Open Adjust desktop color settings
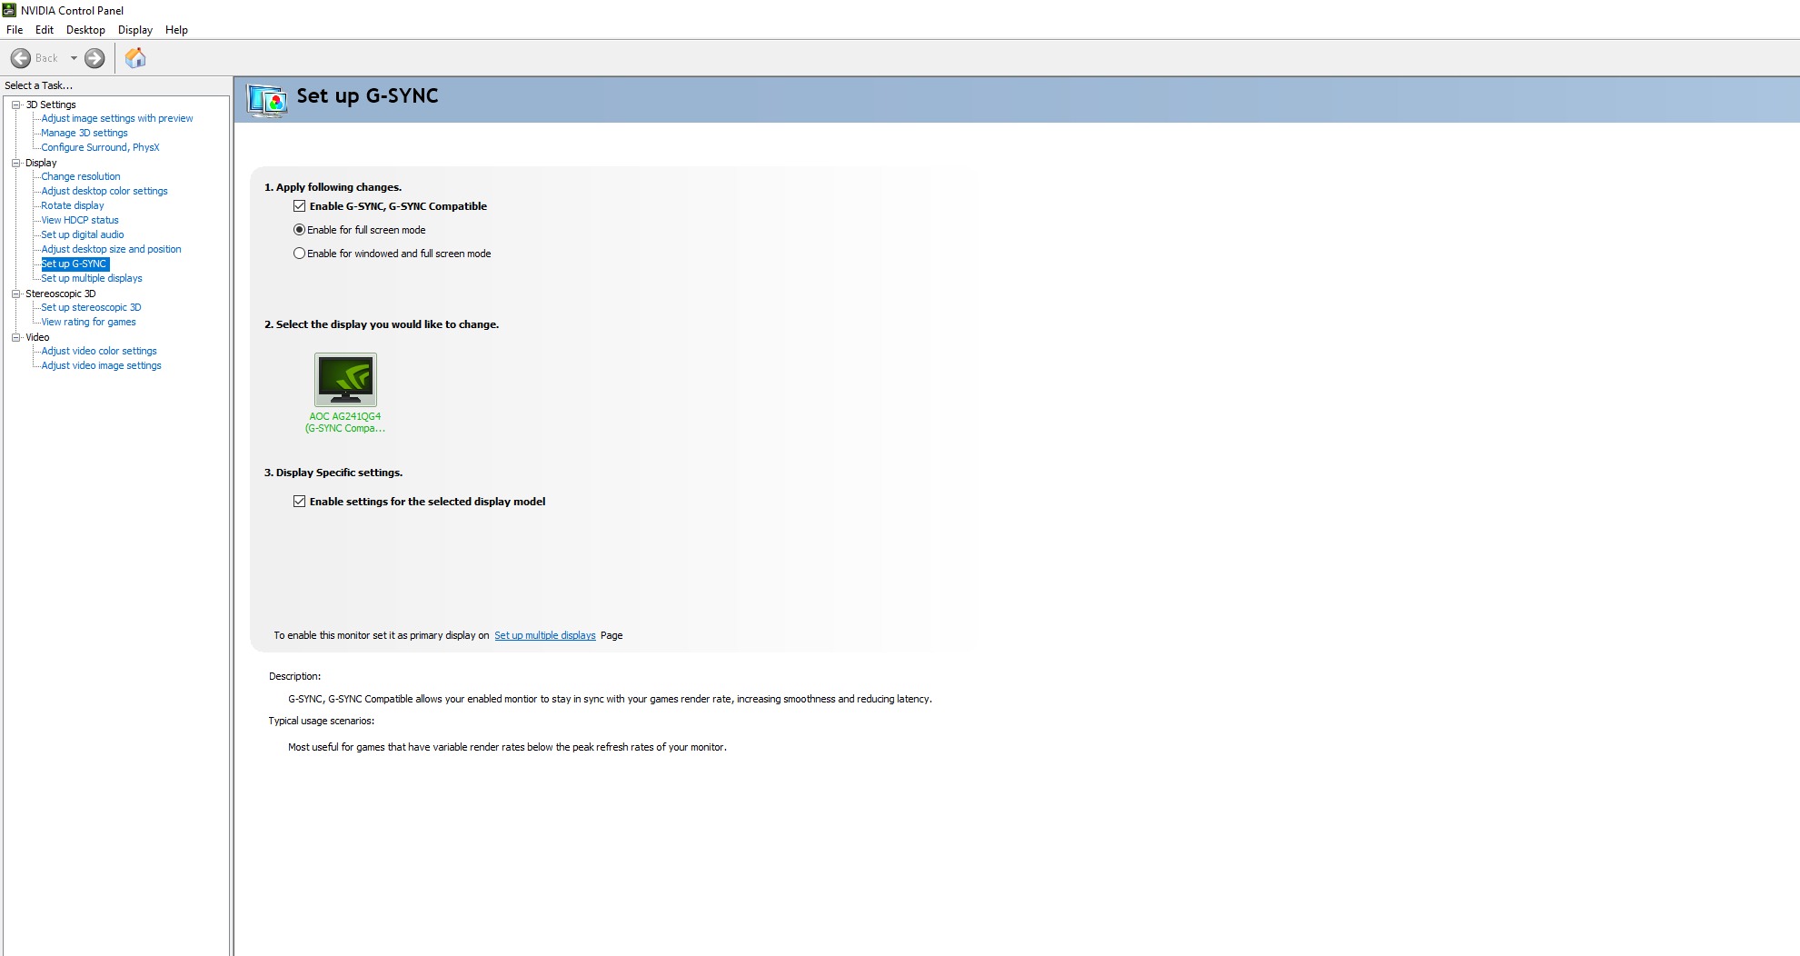 [x=104, y=191]
